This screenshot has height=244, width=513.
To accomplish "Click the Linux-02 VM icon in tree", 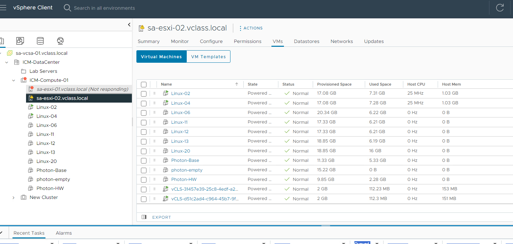I will point(31,107).
